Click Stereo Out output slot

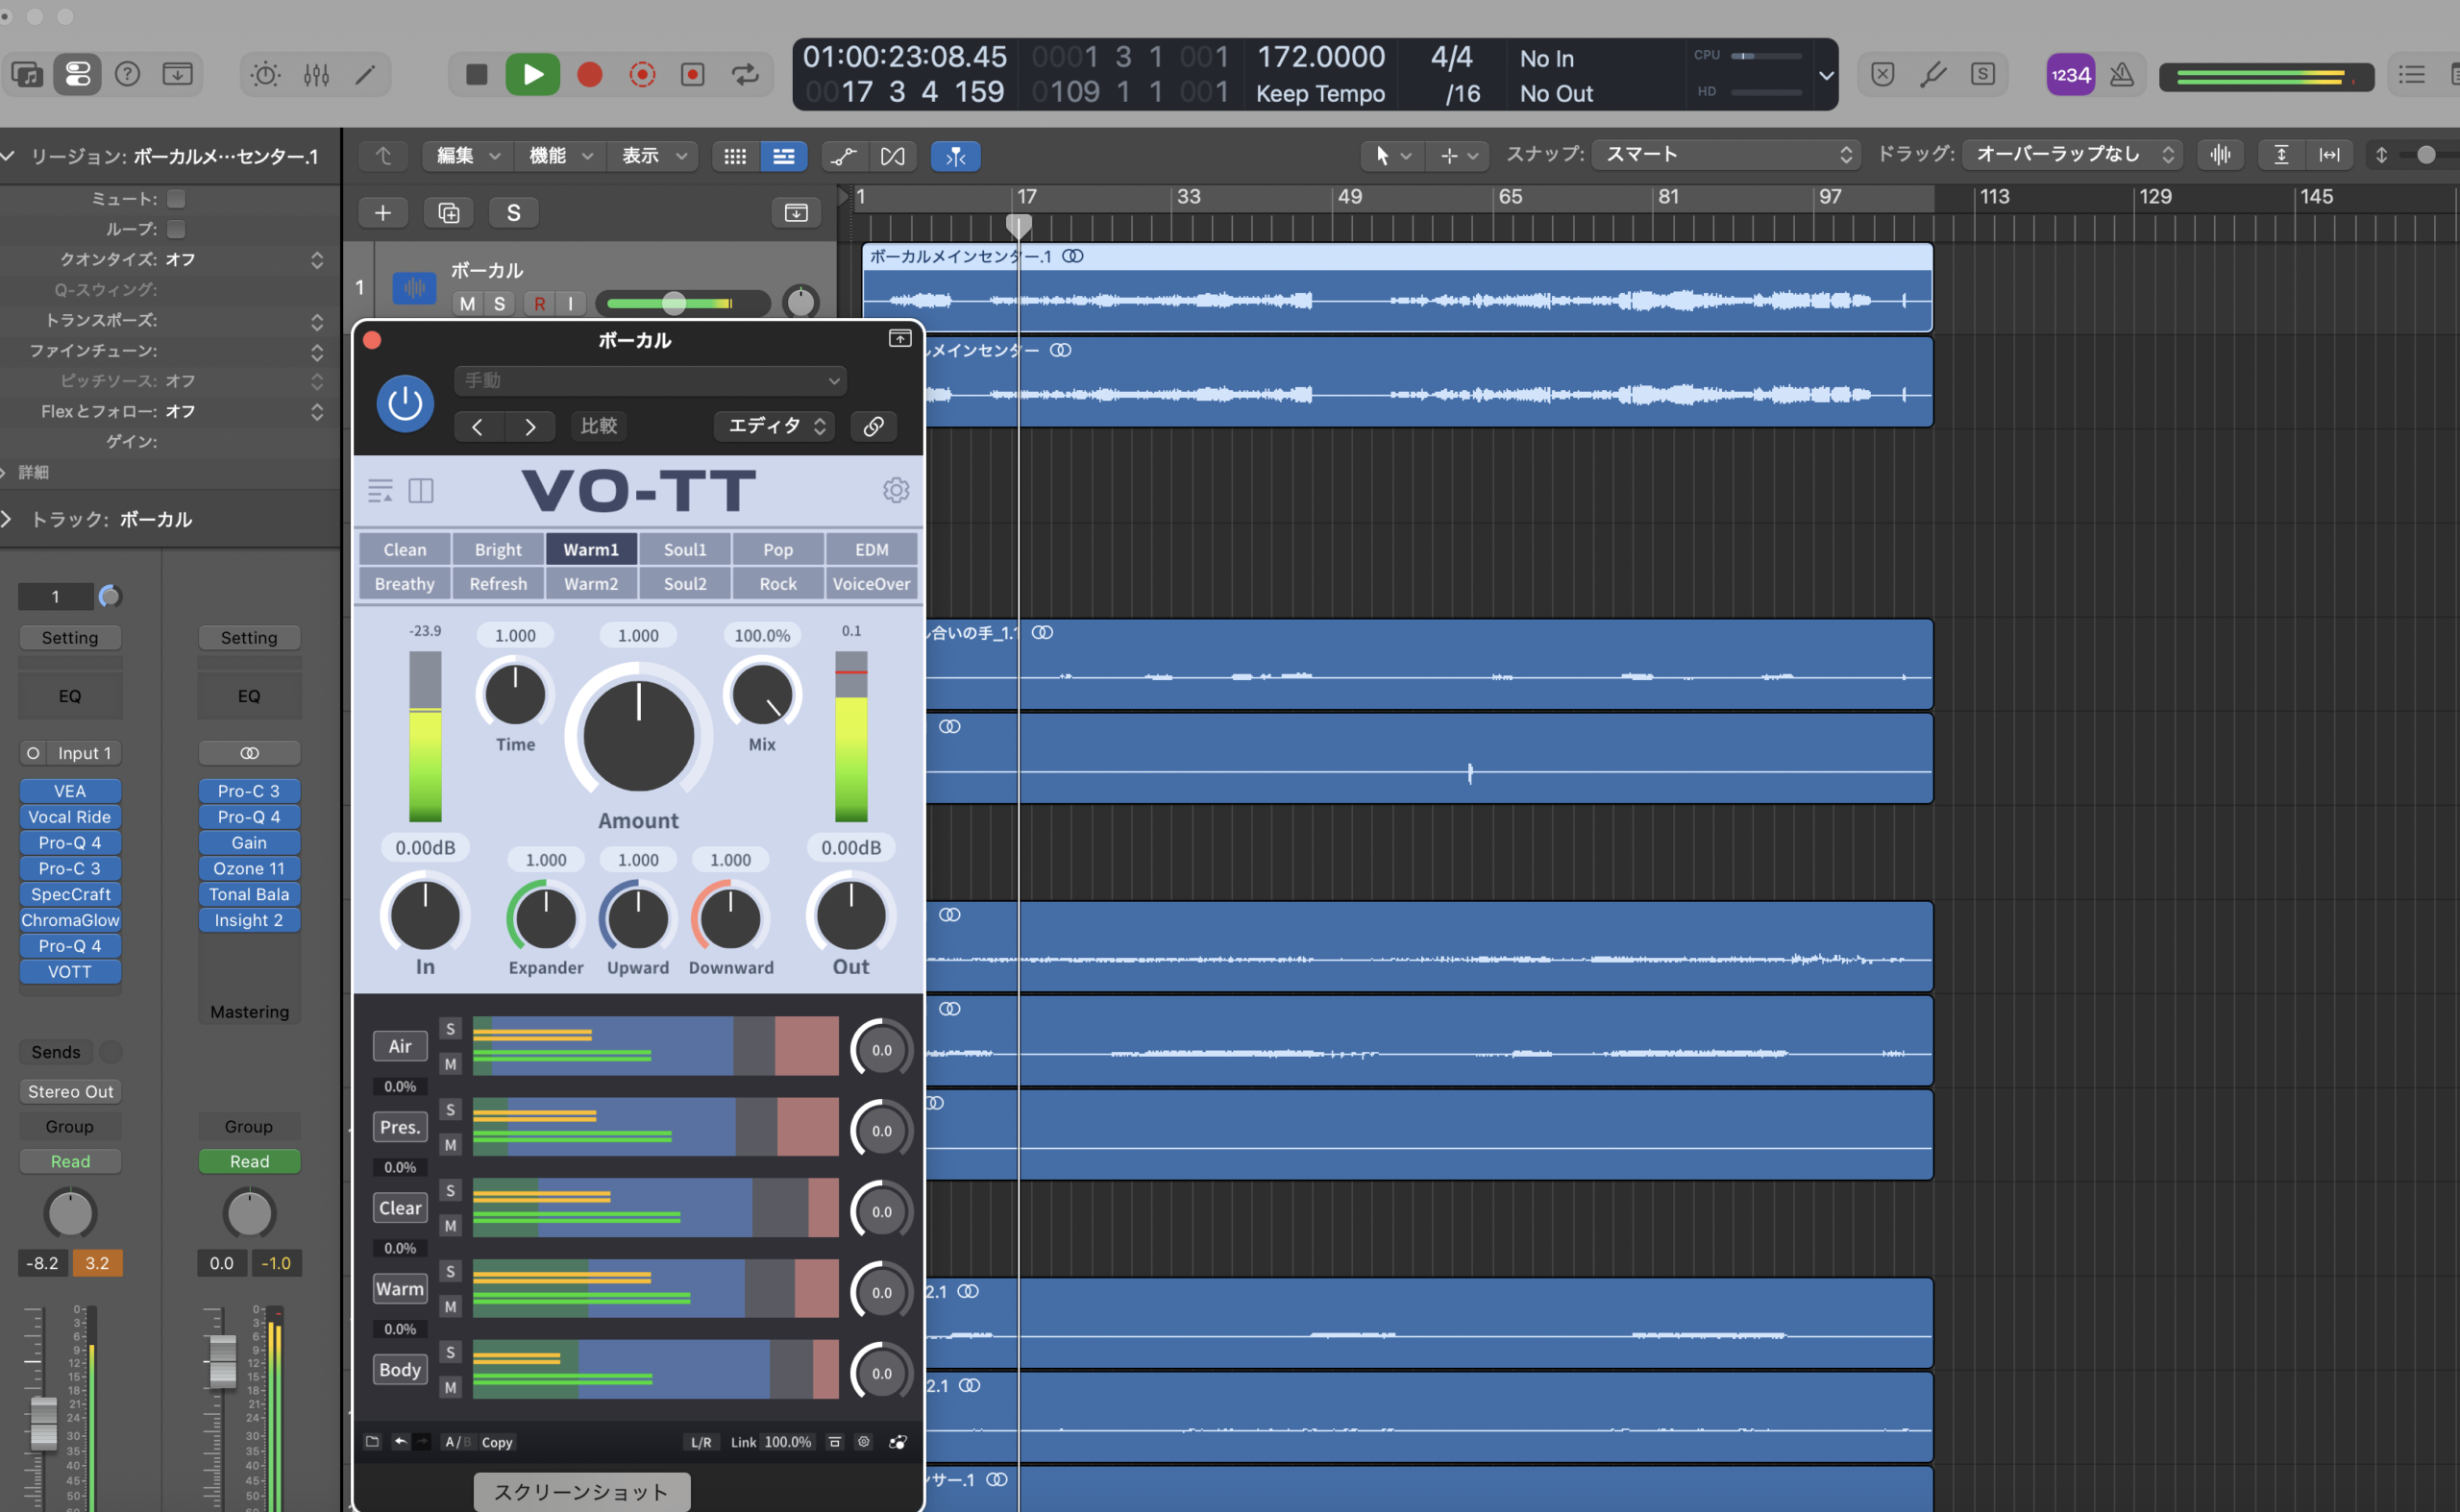[70, 1091]
